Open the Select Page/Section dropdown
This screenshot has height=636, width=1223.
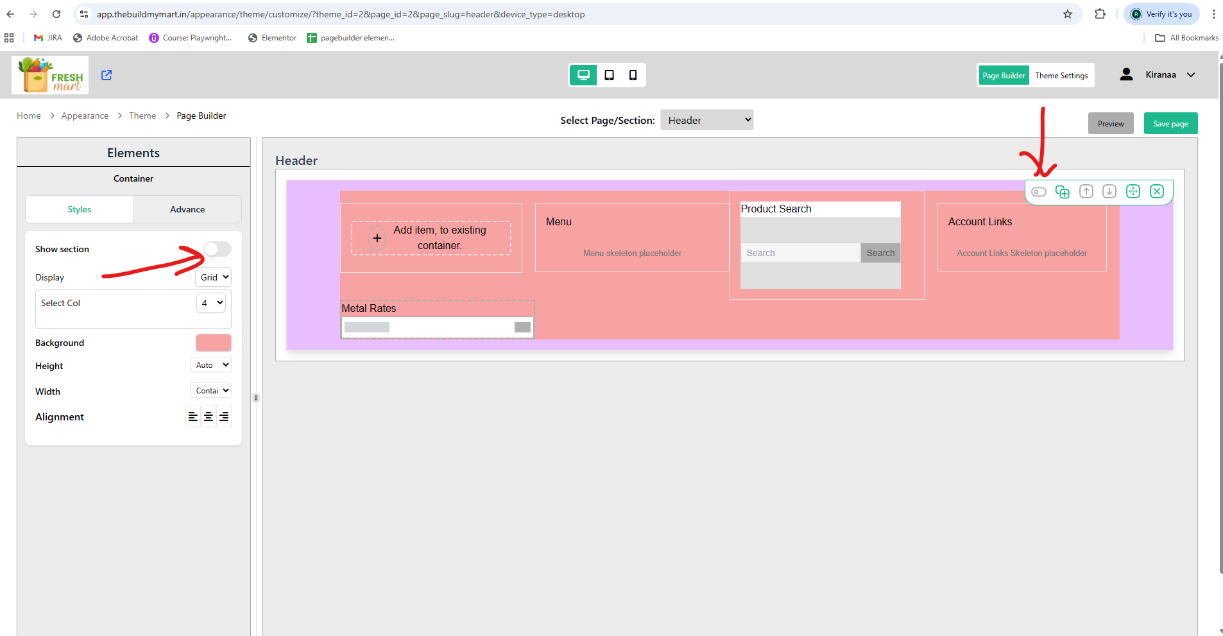(707, 120)
